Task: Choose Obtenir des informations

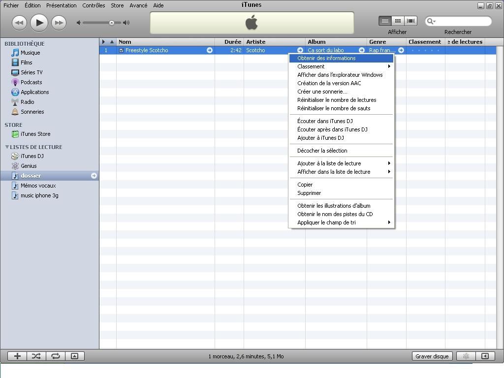Action: pos(341,58)
